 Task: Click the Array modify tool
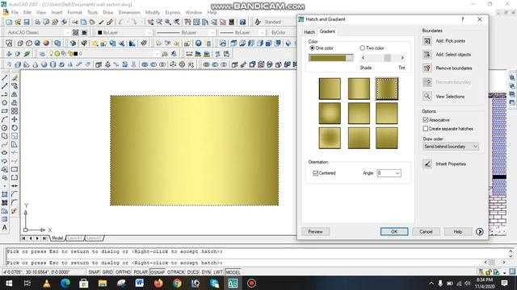point(15,111)
